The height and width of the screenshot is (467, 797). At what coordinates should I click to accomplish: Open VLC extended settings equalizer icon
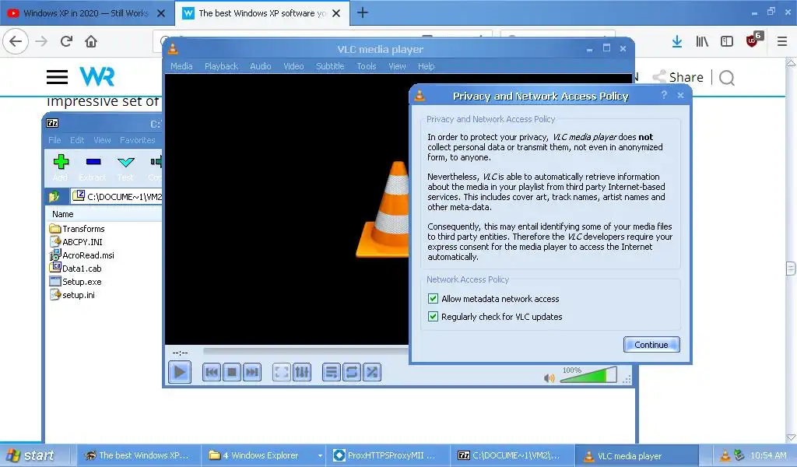click(302, 373)
